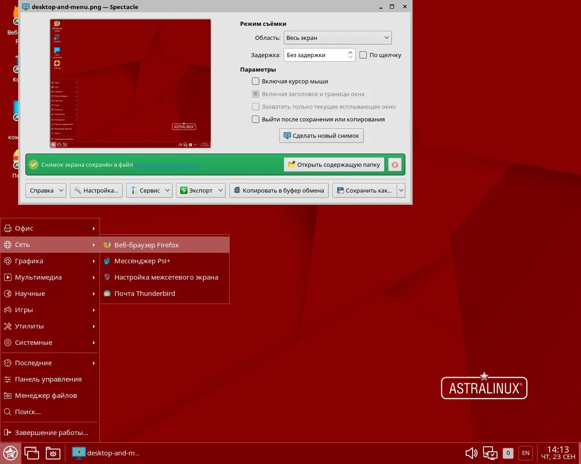
Task: Expand the arrow next to Сохранить как
Action: [401, 190]
